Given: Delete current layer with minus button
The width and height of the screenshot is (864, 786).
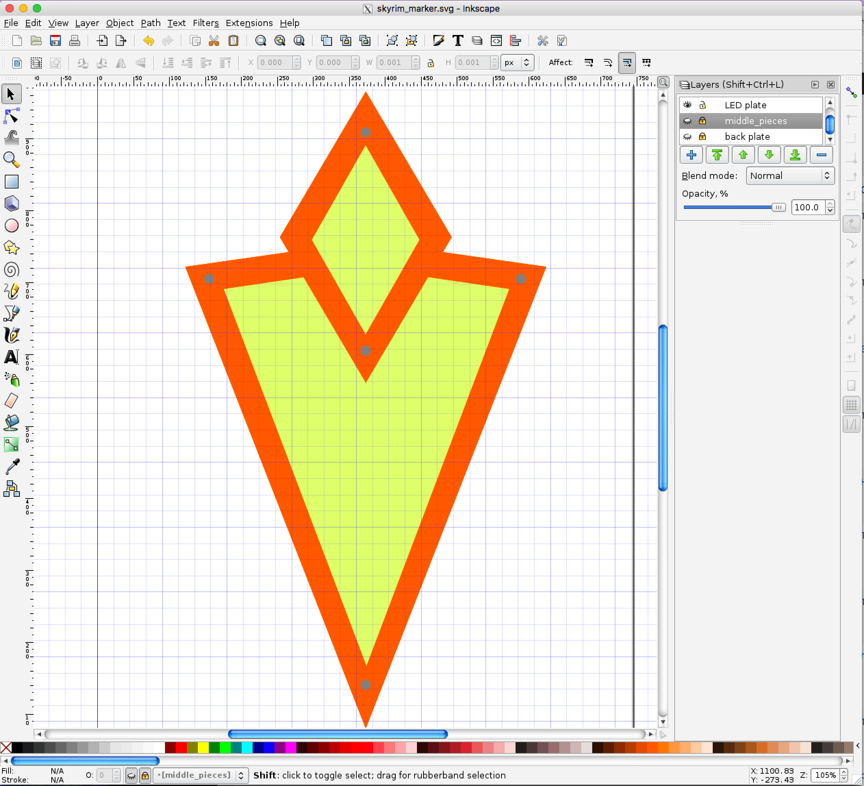Looking at the screenshot, I should 821,155.
